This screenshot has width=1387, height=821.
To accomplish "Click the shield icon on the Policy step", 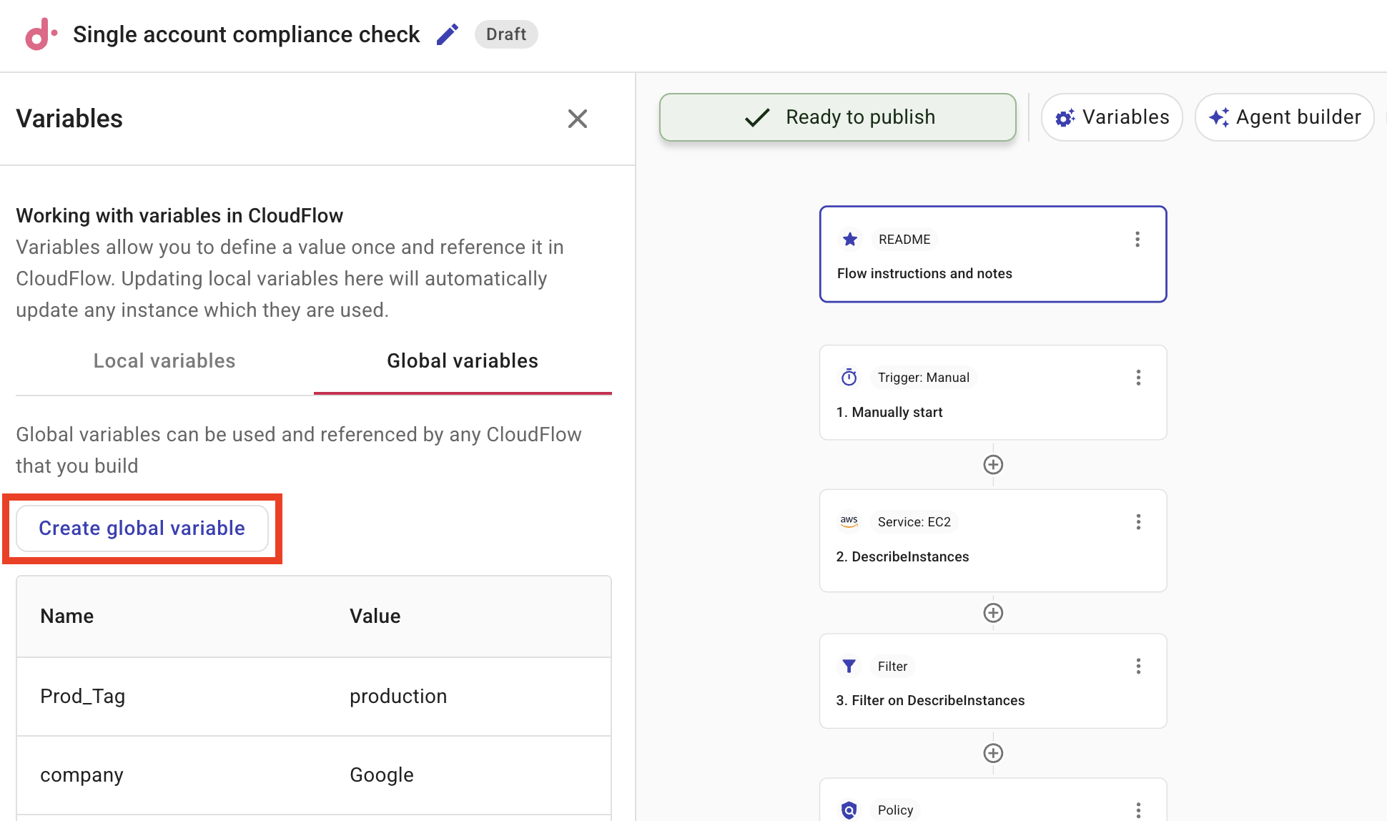I will (x=849, y=809).
